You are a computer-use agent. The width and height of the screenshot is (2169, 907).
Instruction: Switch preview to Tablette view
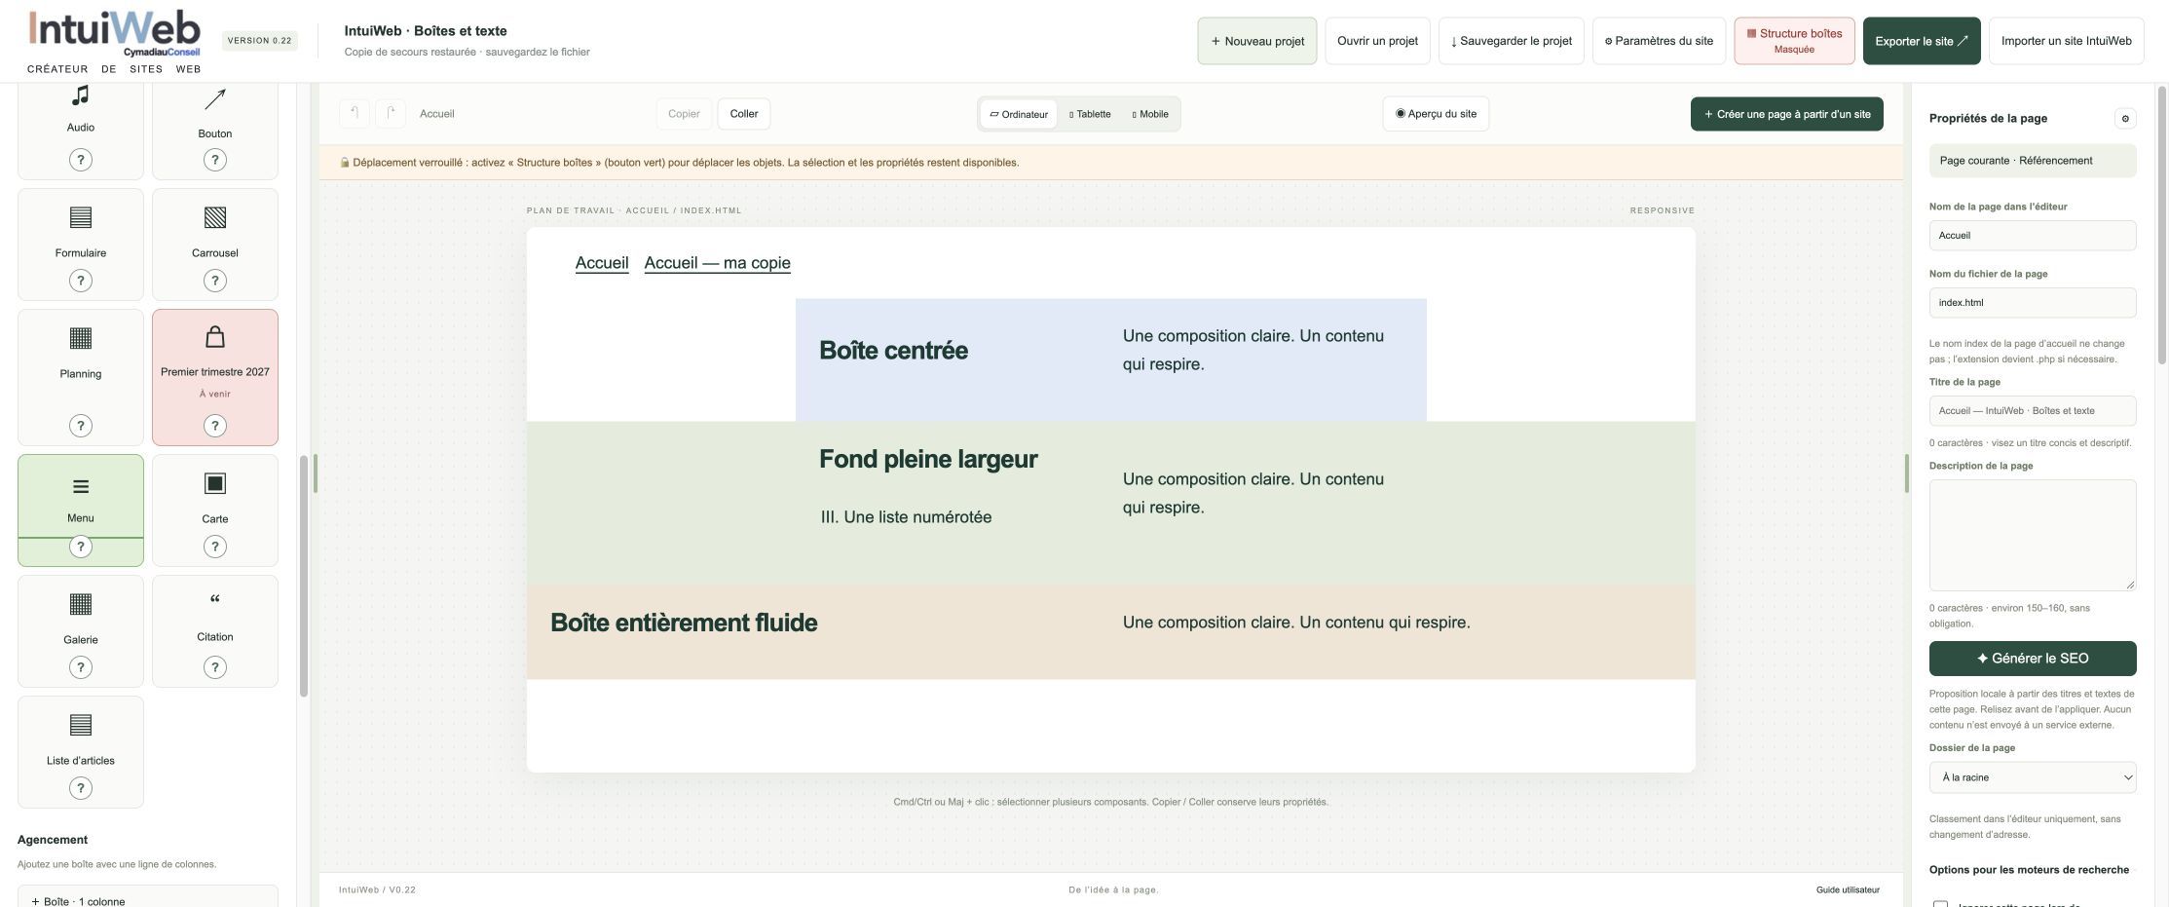click(1090, 114)
